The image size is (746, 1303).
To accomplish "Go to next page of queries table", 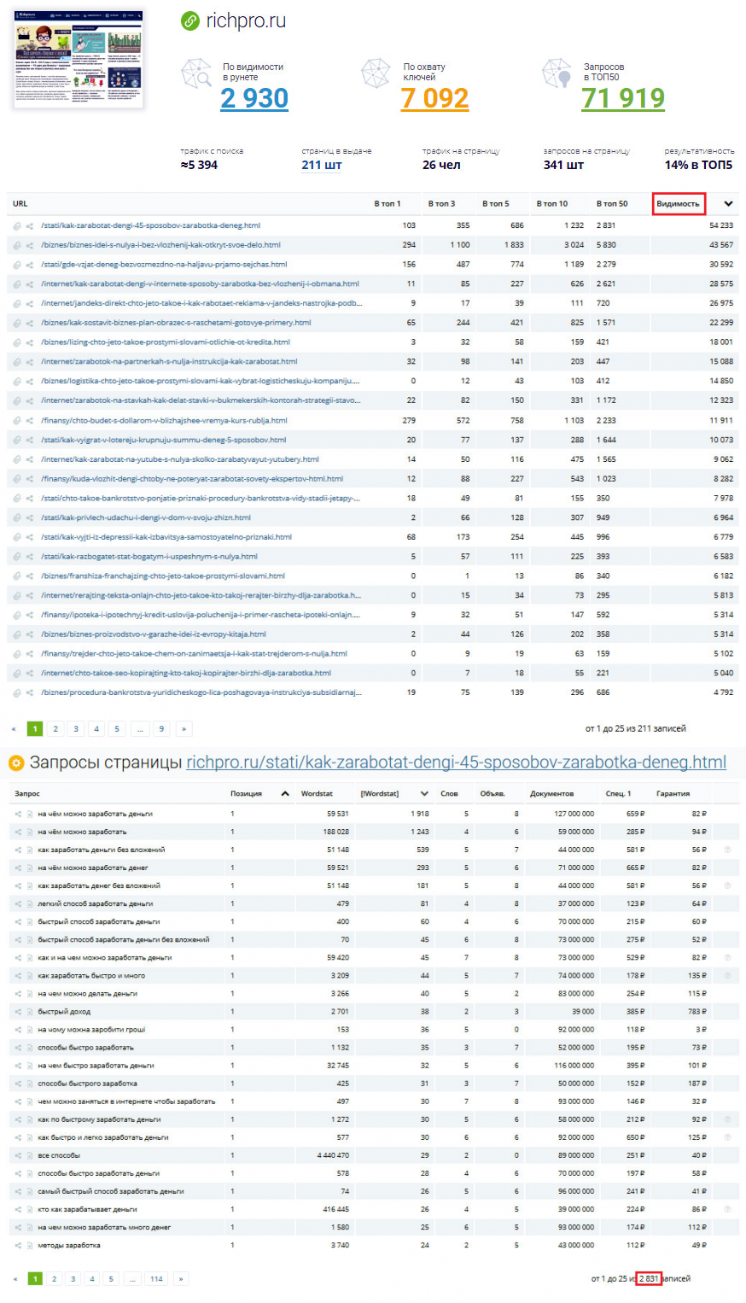I will click(181, 1279).
